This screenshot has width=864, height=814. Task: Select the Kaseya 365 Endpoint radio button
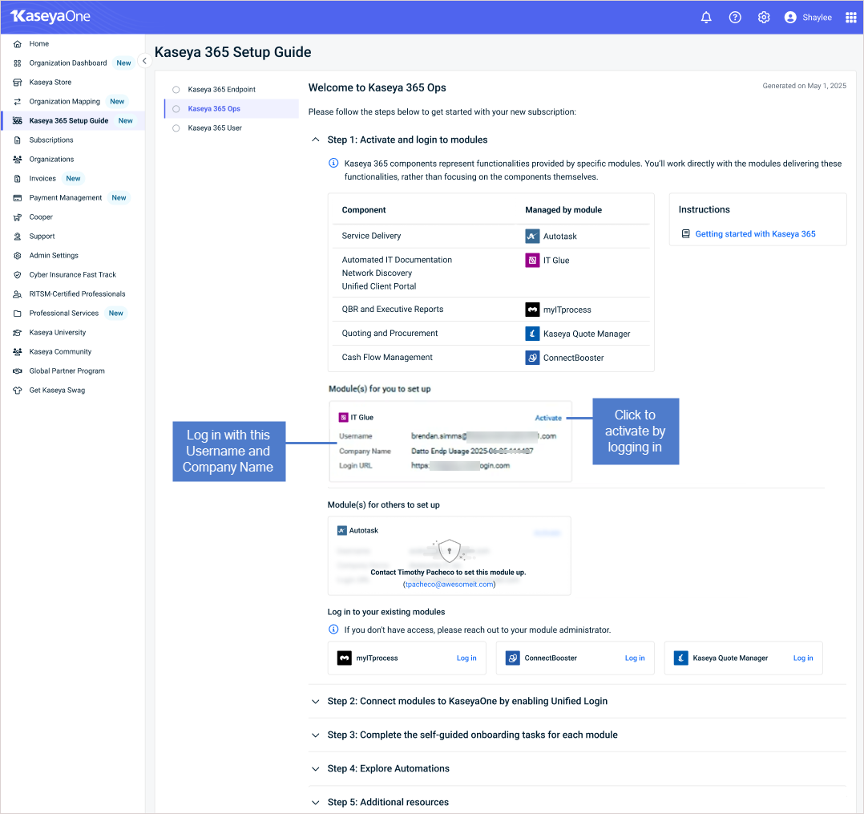point(176,89)
